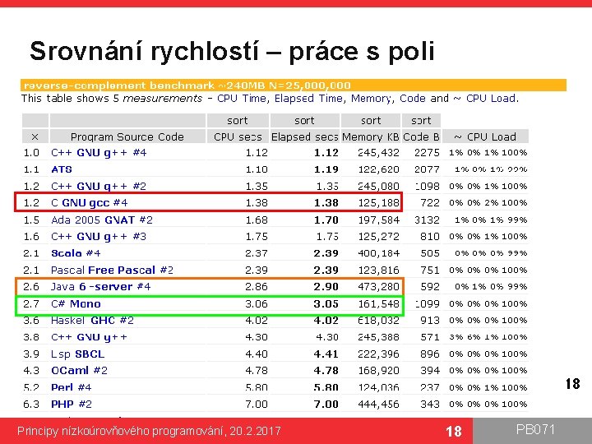The image size is (592, 444).
Task: Sort table by CPU secs column
Action: [x=238, y=120]
